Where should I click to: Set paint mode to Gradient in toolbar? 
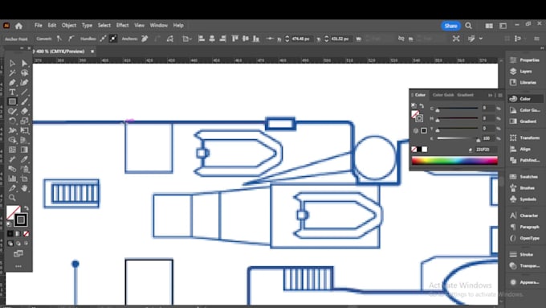click(x=18, y=234)
